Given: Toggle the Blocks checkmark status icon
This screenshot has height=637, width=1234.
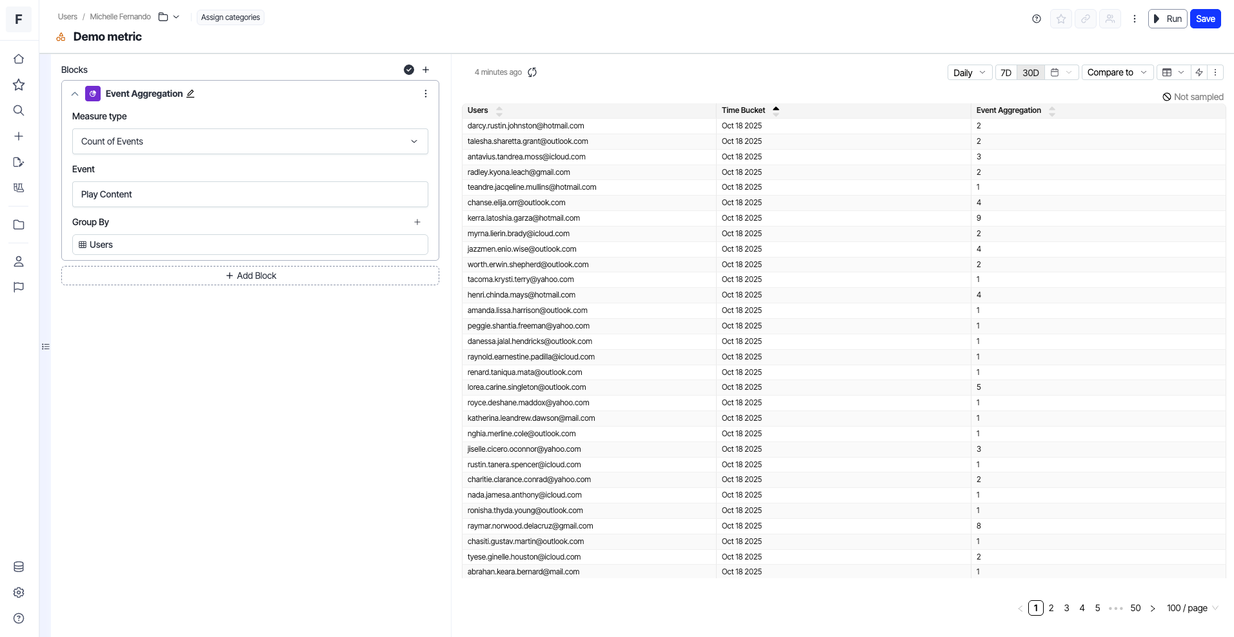Looking at the screenshot, I should coord(409,70).
